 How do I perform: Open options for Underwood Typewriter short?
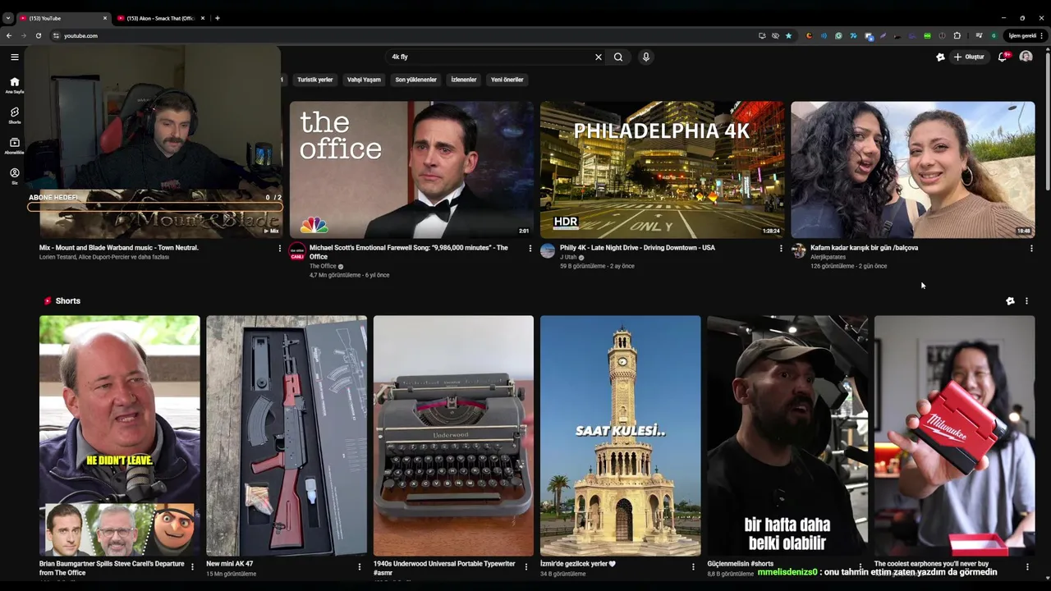point(526,566)
